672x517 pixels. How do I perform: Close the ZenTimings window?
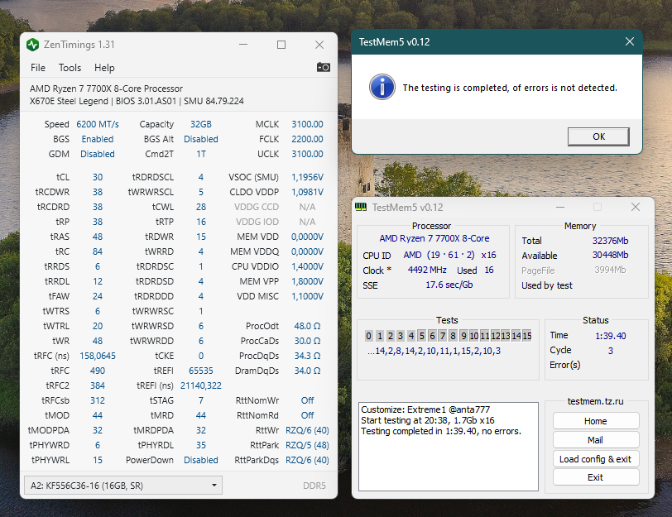319,45
